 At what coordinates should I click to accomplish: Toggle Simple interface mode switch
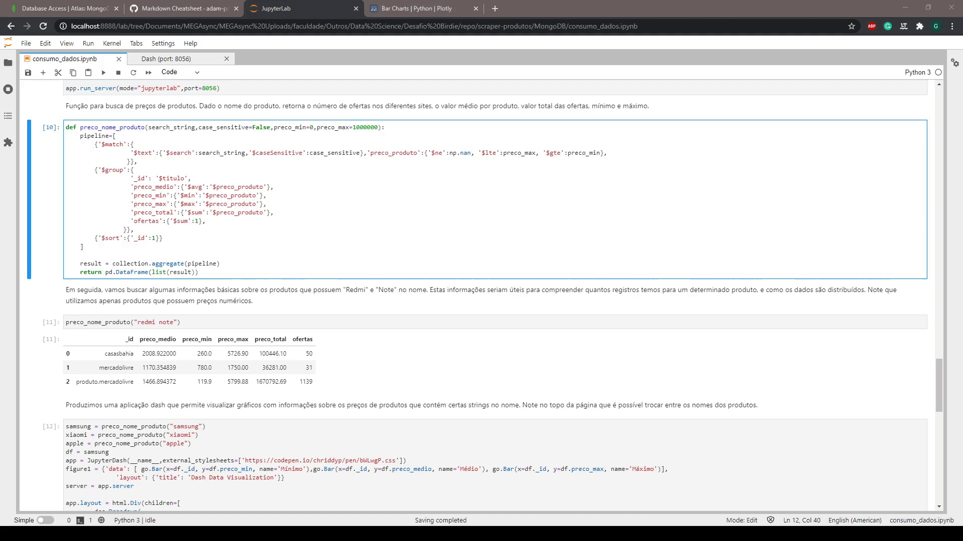45,520
